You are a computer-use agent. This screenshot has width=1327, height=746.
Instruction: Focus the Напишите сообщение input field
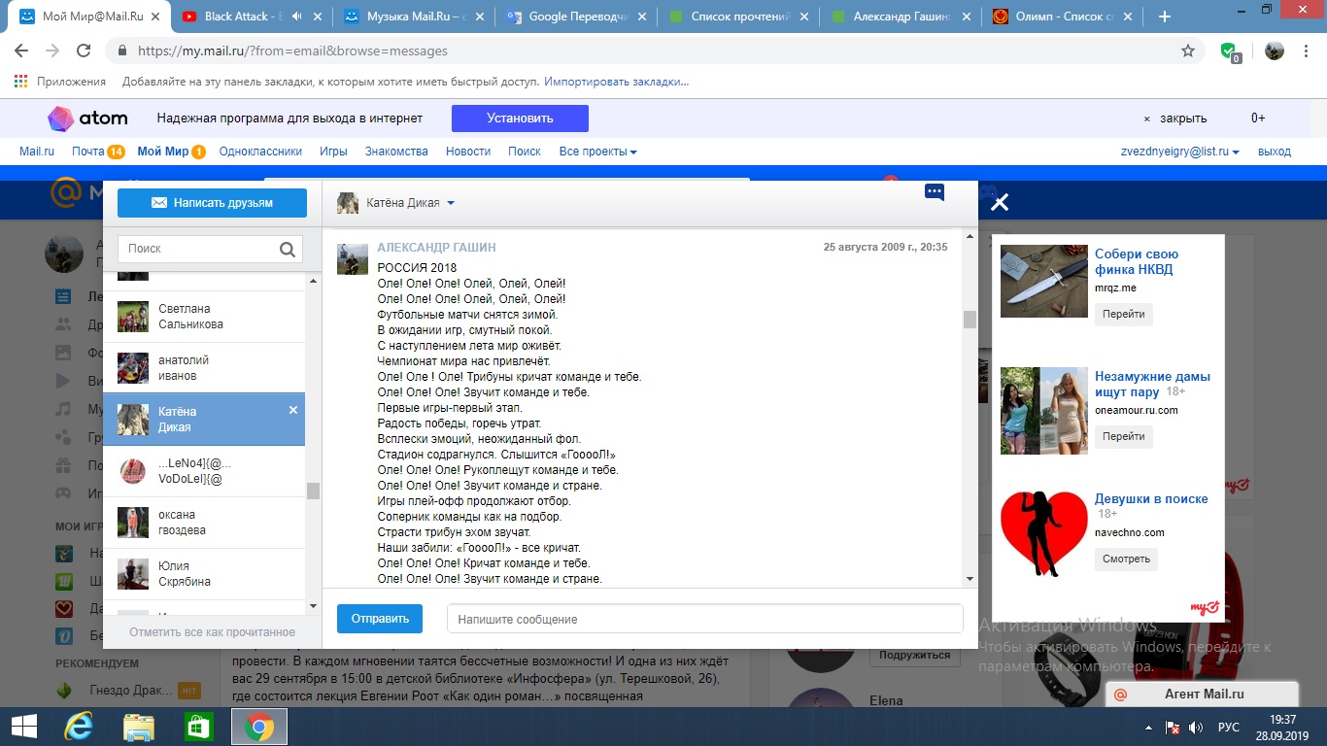coord(704,619)
